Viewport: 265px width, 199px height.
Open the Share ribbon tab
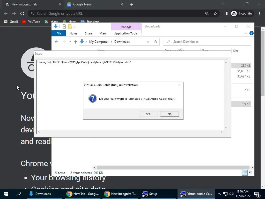click(89, 33)
